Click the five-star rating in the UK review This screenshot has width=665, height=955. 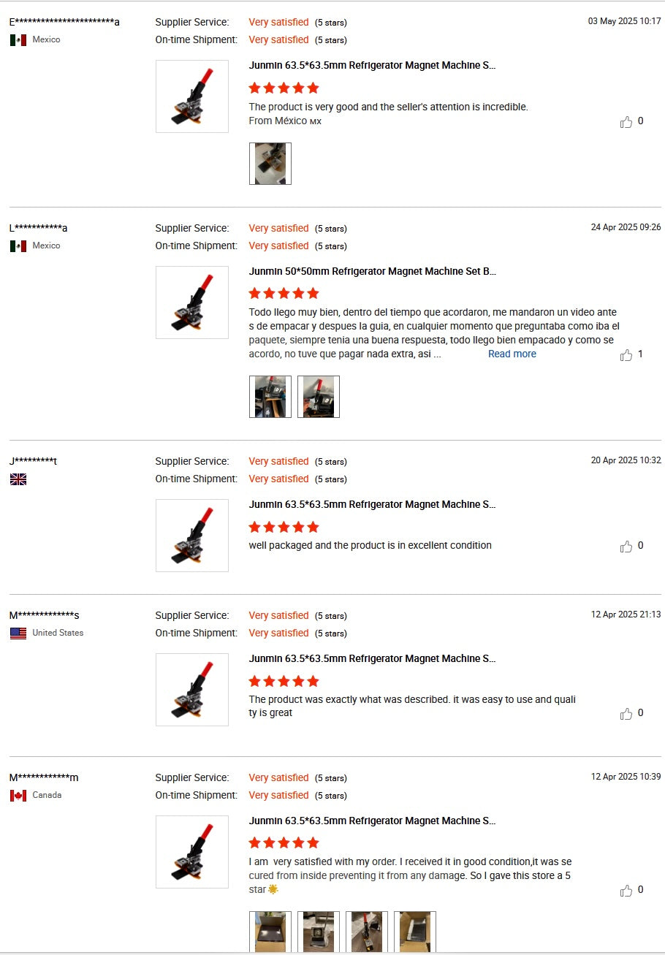[x=284, y=527]
